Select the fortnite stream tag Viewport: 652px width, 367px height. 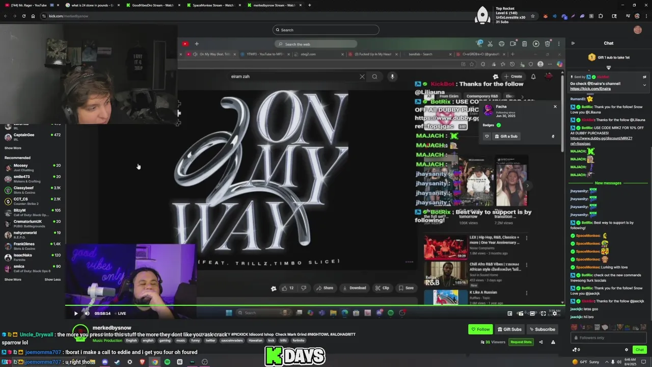point(298,340)
